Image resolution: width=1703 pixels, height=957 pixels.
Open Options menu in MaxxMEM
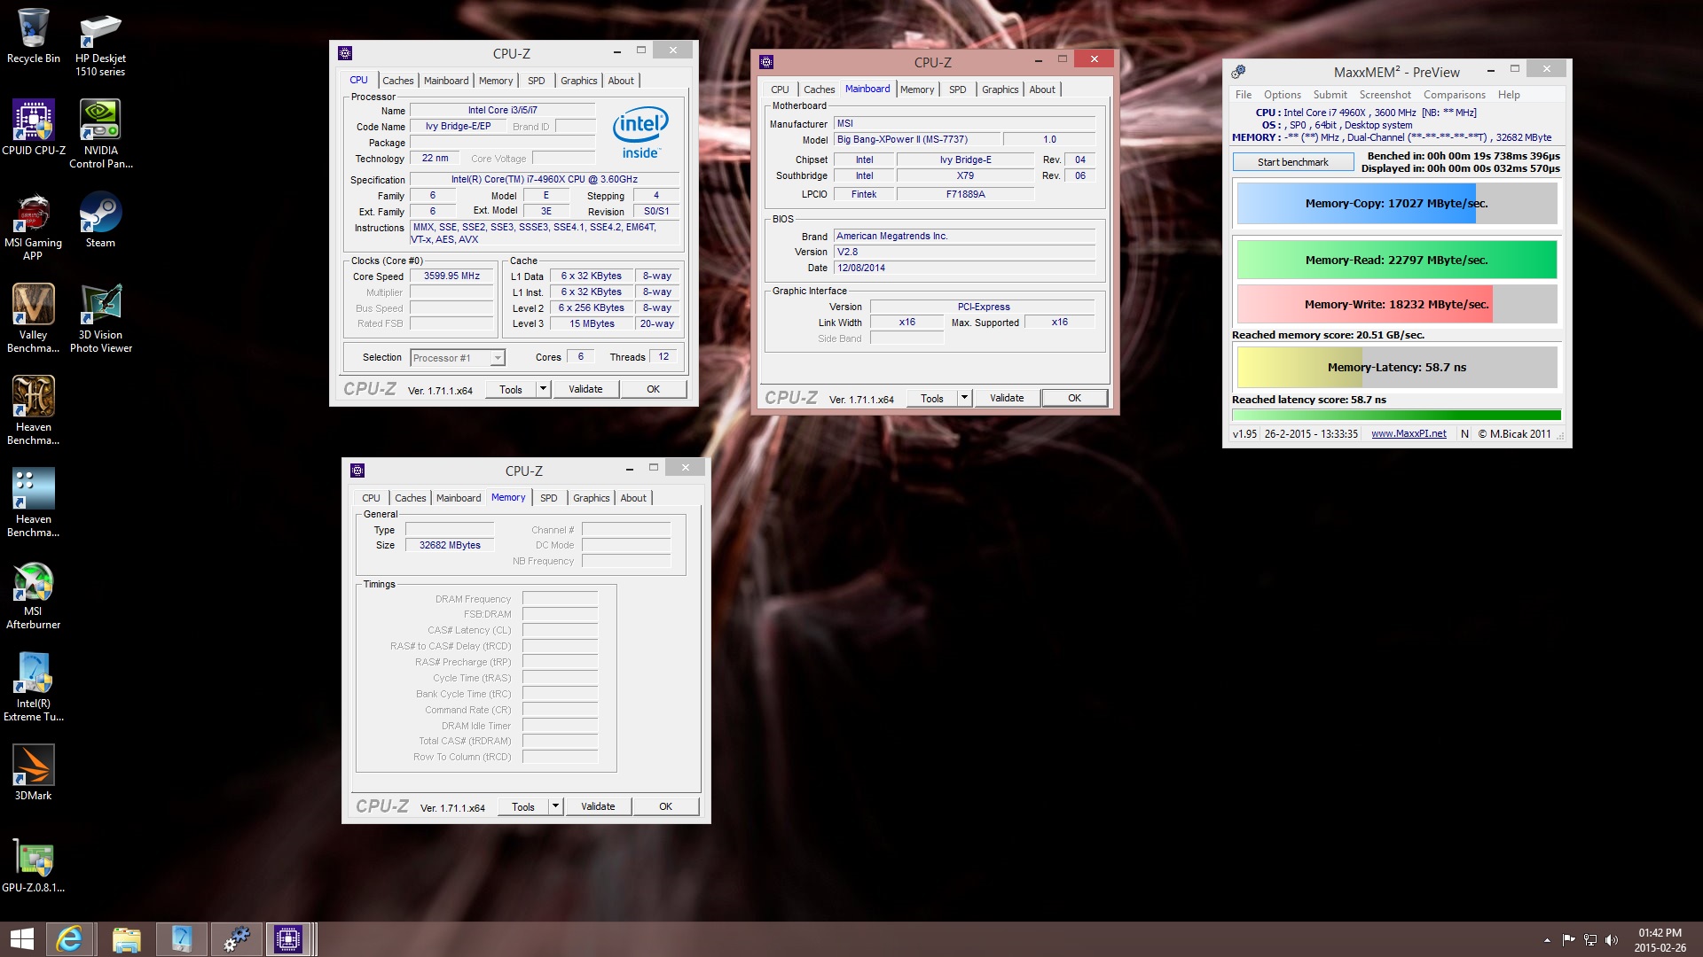(x=1283, y=95)
